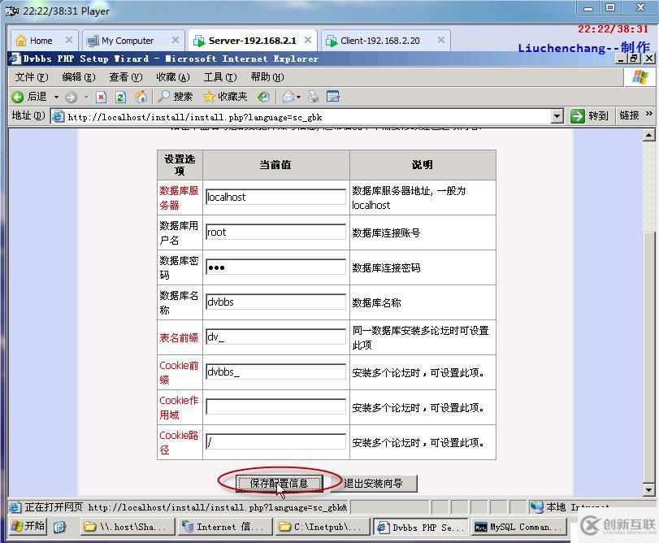Click the database server field containing localhost
Image resolution: width=659 pixels, height=543 pixels.
pos(275,197)
